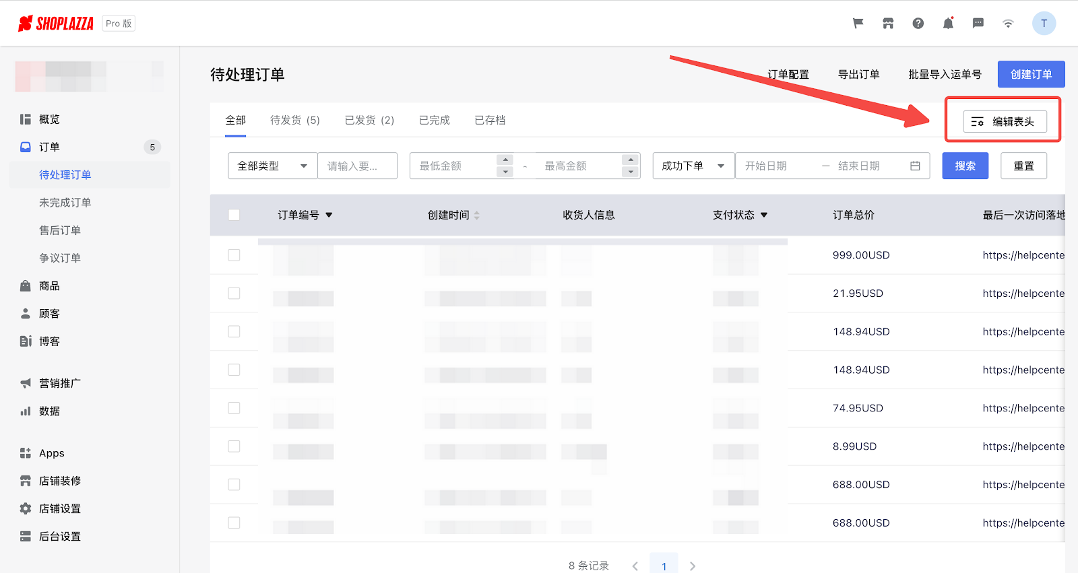Click the user avatar labeled T
Screen dimensions: 1078x573
tap(1044, 24)
